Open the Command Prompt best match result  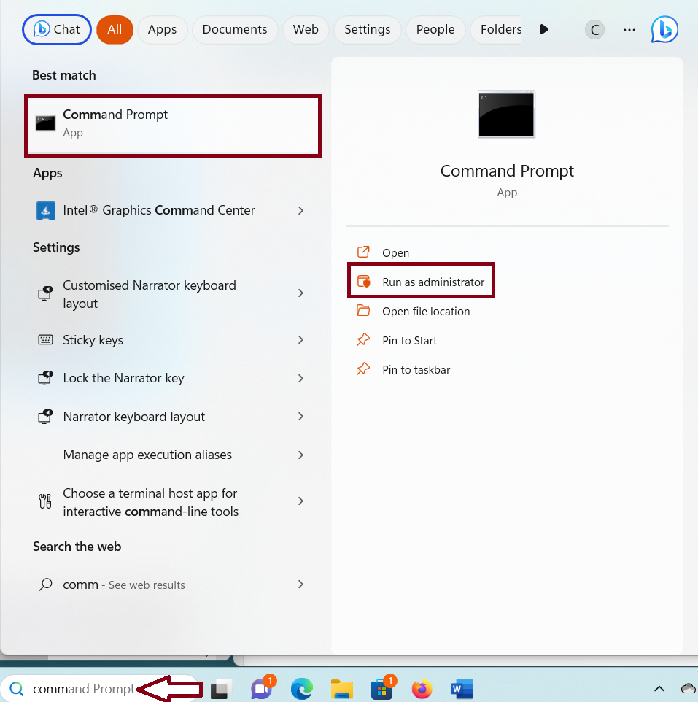pyautogui.click(x=173, y=126)
